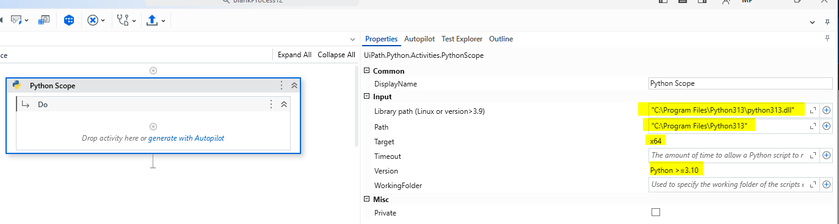Image resolution: width=839 pixels, height=224 pixels.
Task: Pin the ribbon toolbar
Action: [827, 22]
